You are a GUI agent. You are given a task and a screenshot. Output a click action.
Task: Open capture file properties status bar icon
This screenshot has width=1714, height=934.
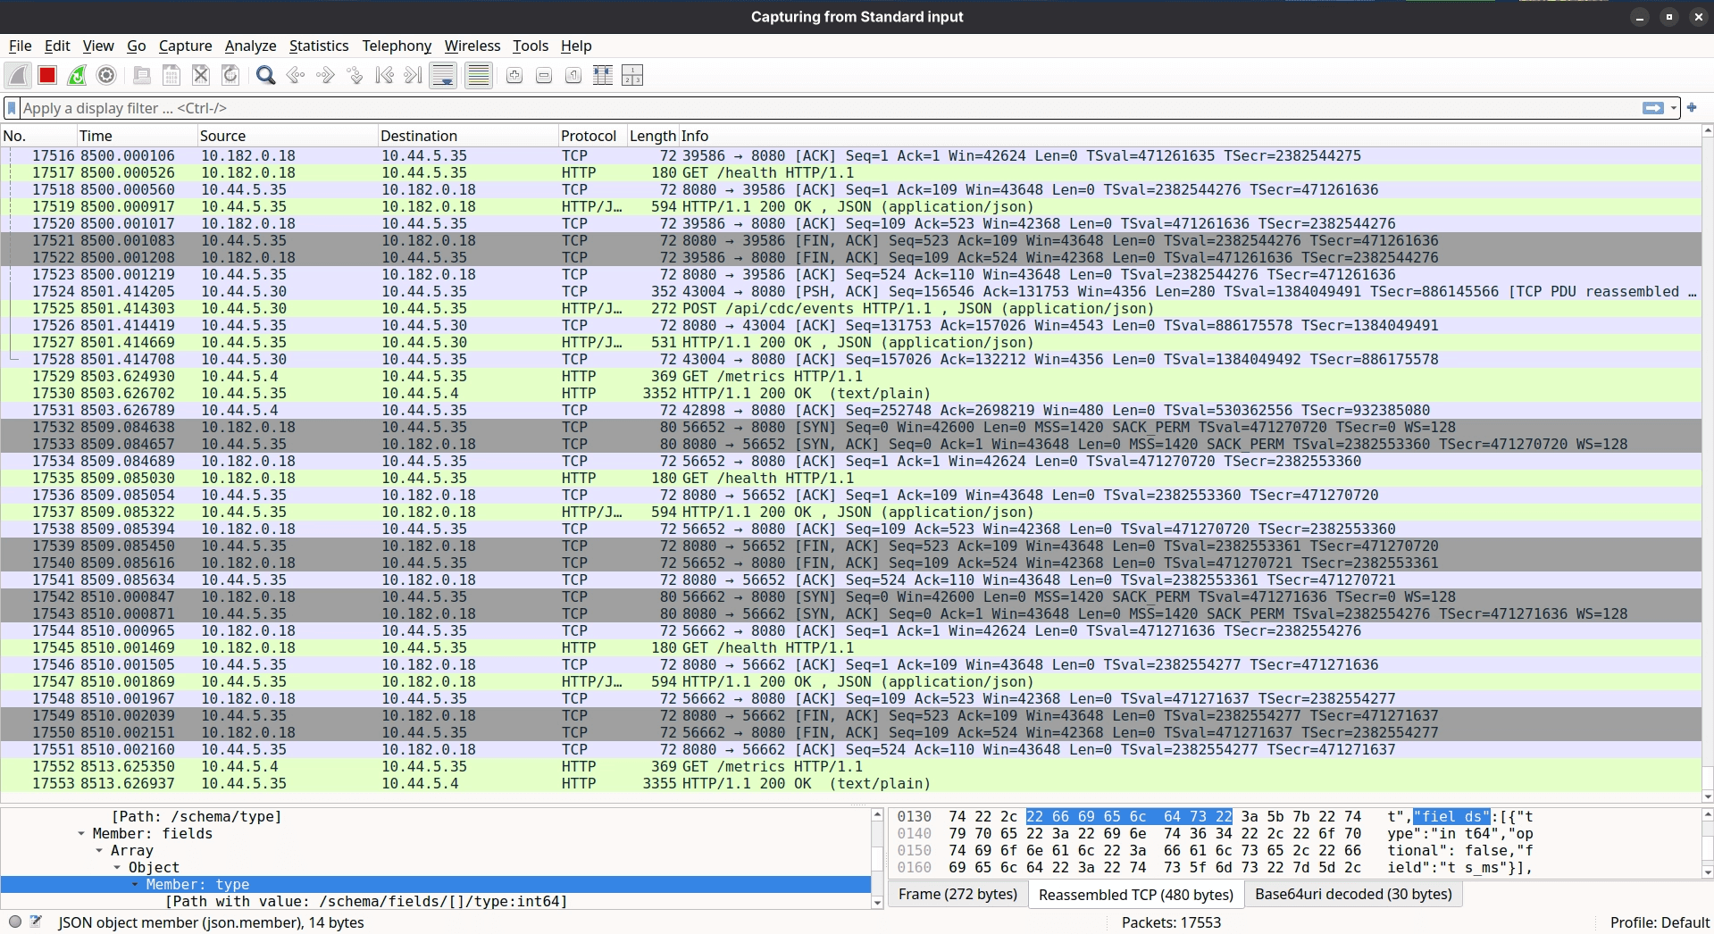(x=36, y=921)
